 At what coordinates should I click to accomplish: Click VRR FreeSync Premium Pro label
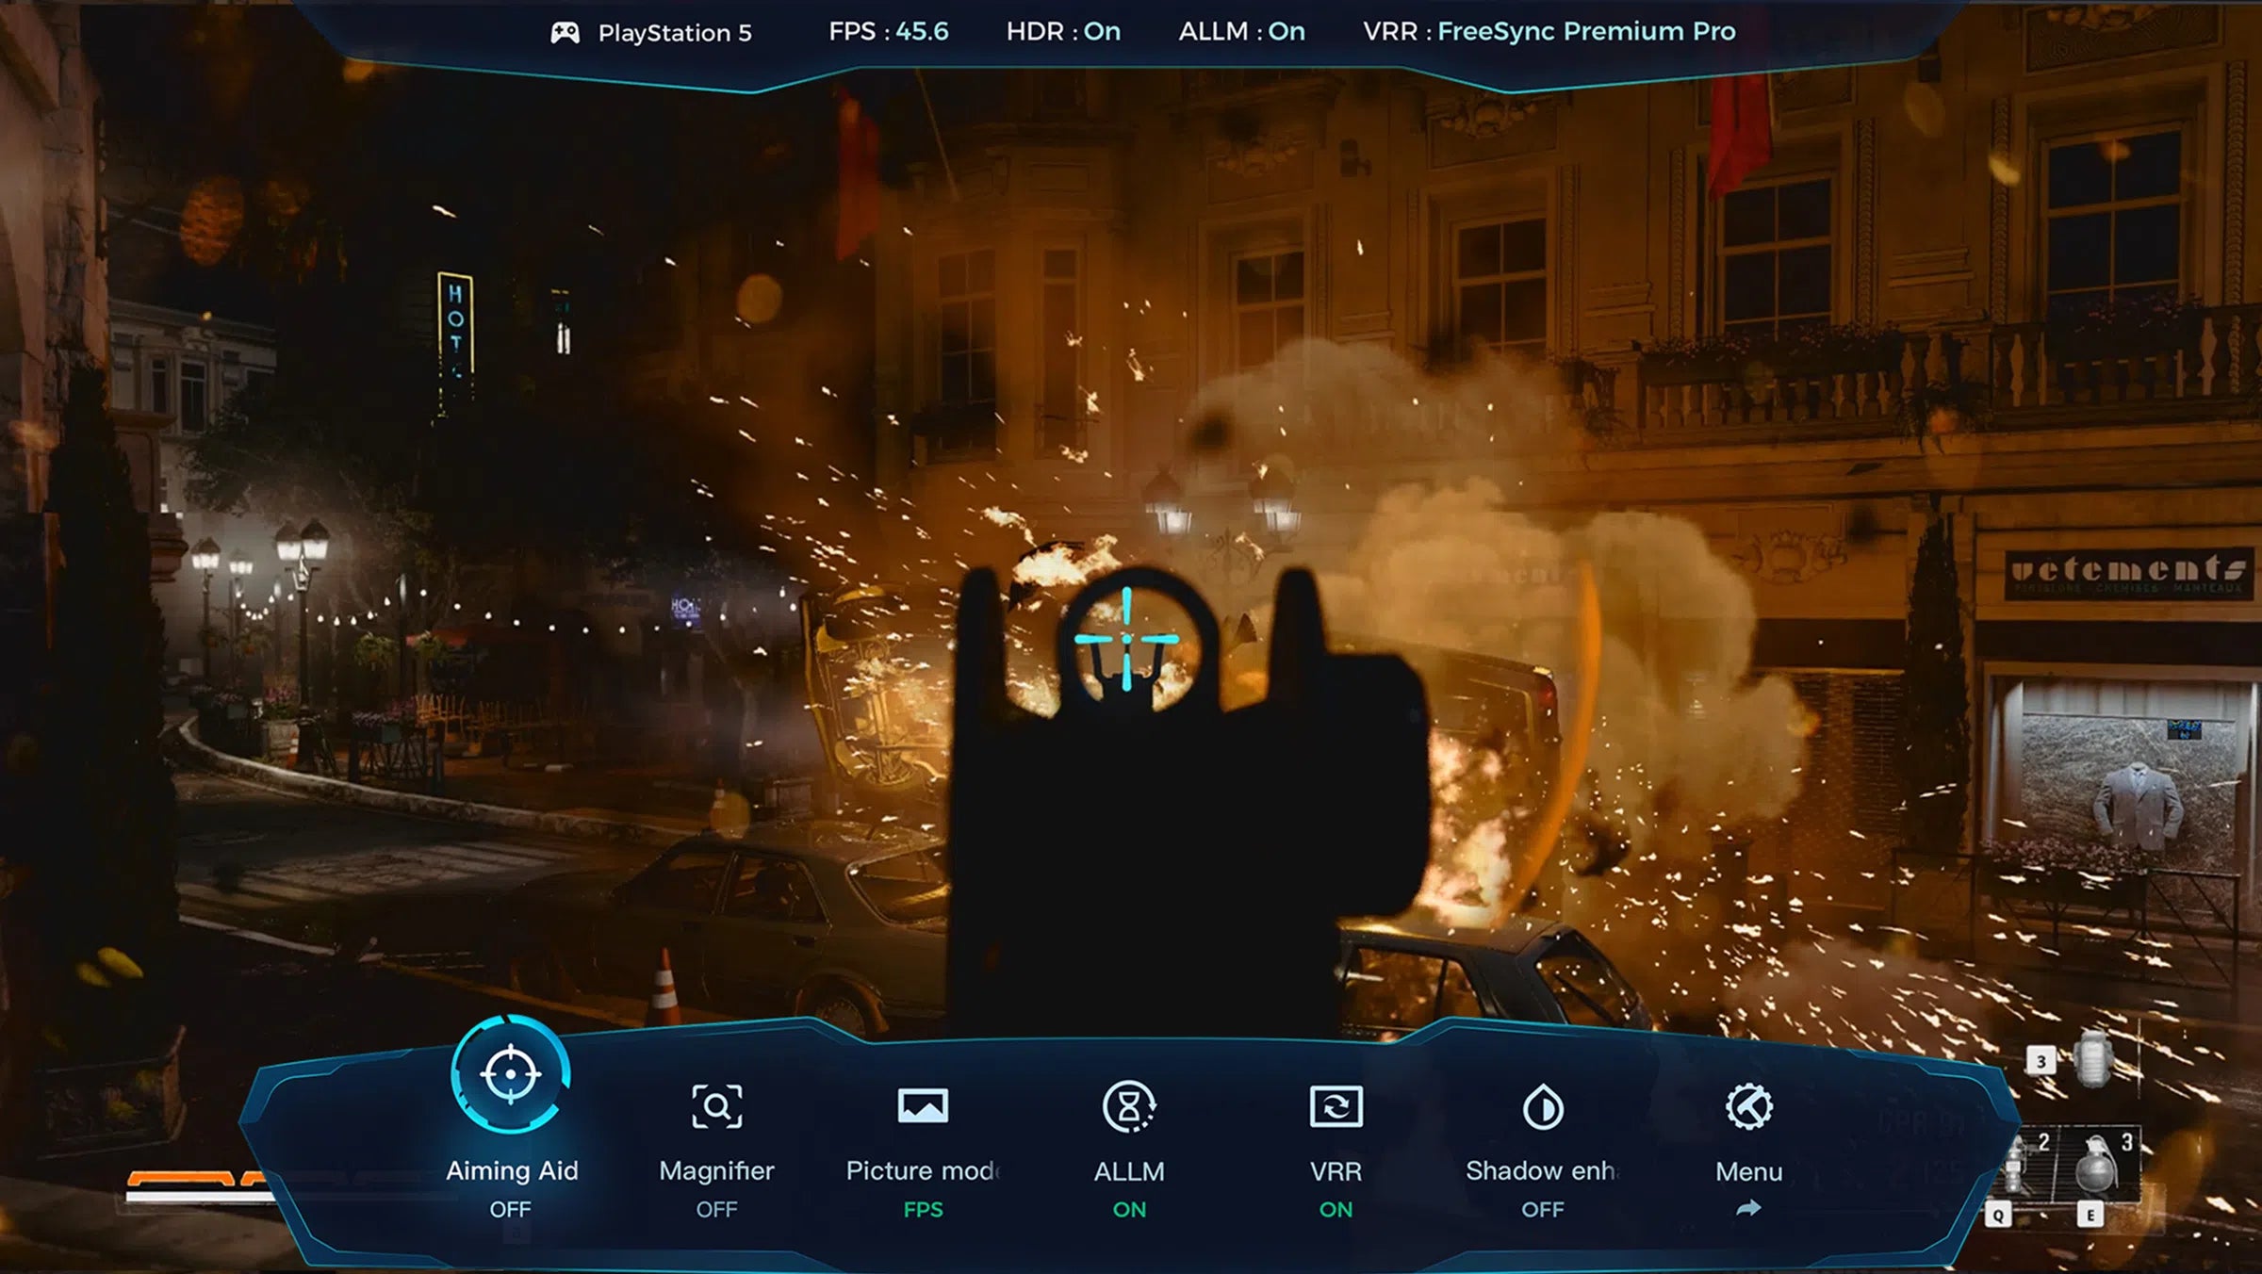1549,32
